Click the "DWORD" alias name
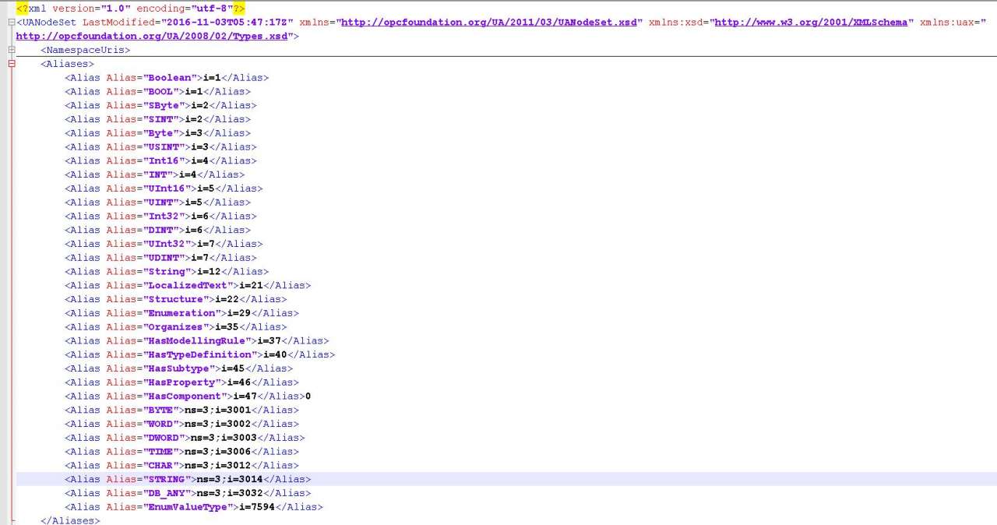The image size is (997, 525). point(160,438)
